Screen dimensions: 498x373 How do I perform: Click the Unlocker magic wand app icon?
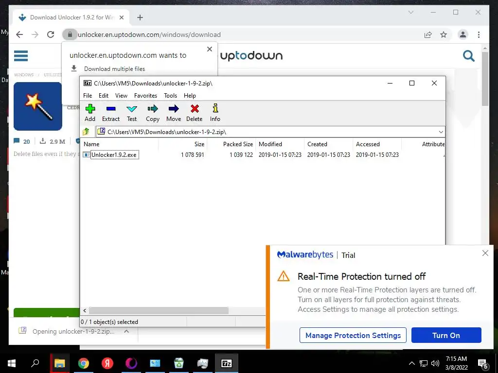click(38, 106)
